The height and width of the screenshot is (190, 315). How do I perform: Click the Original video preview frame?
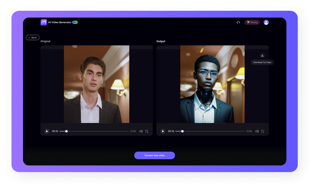point(97,84)
